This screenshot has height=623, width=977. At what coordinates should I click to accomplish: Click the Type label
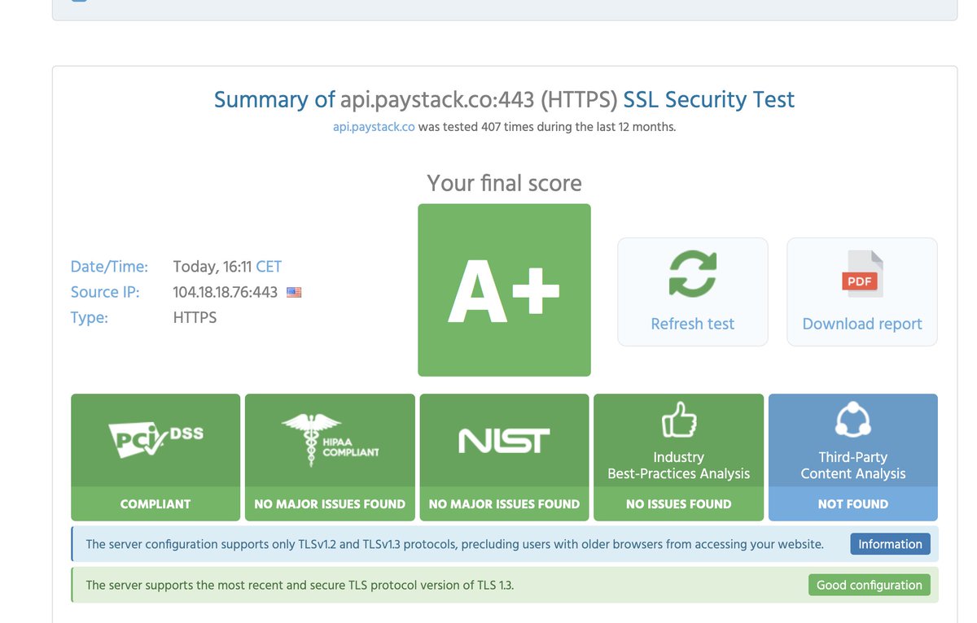pos(90,318)
